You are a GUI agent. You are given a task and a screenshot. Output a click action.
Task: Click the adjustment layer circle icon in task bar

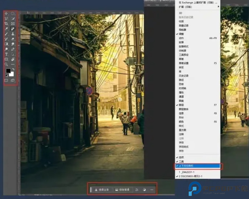pyautogui.click(x=144, y=190)
